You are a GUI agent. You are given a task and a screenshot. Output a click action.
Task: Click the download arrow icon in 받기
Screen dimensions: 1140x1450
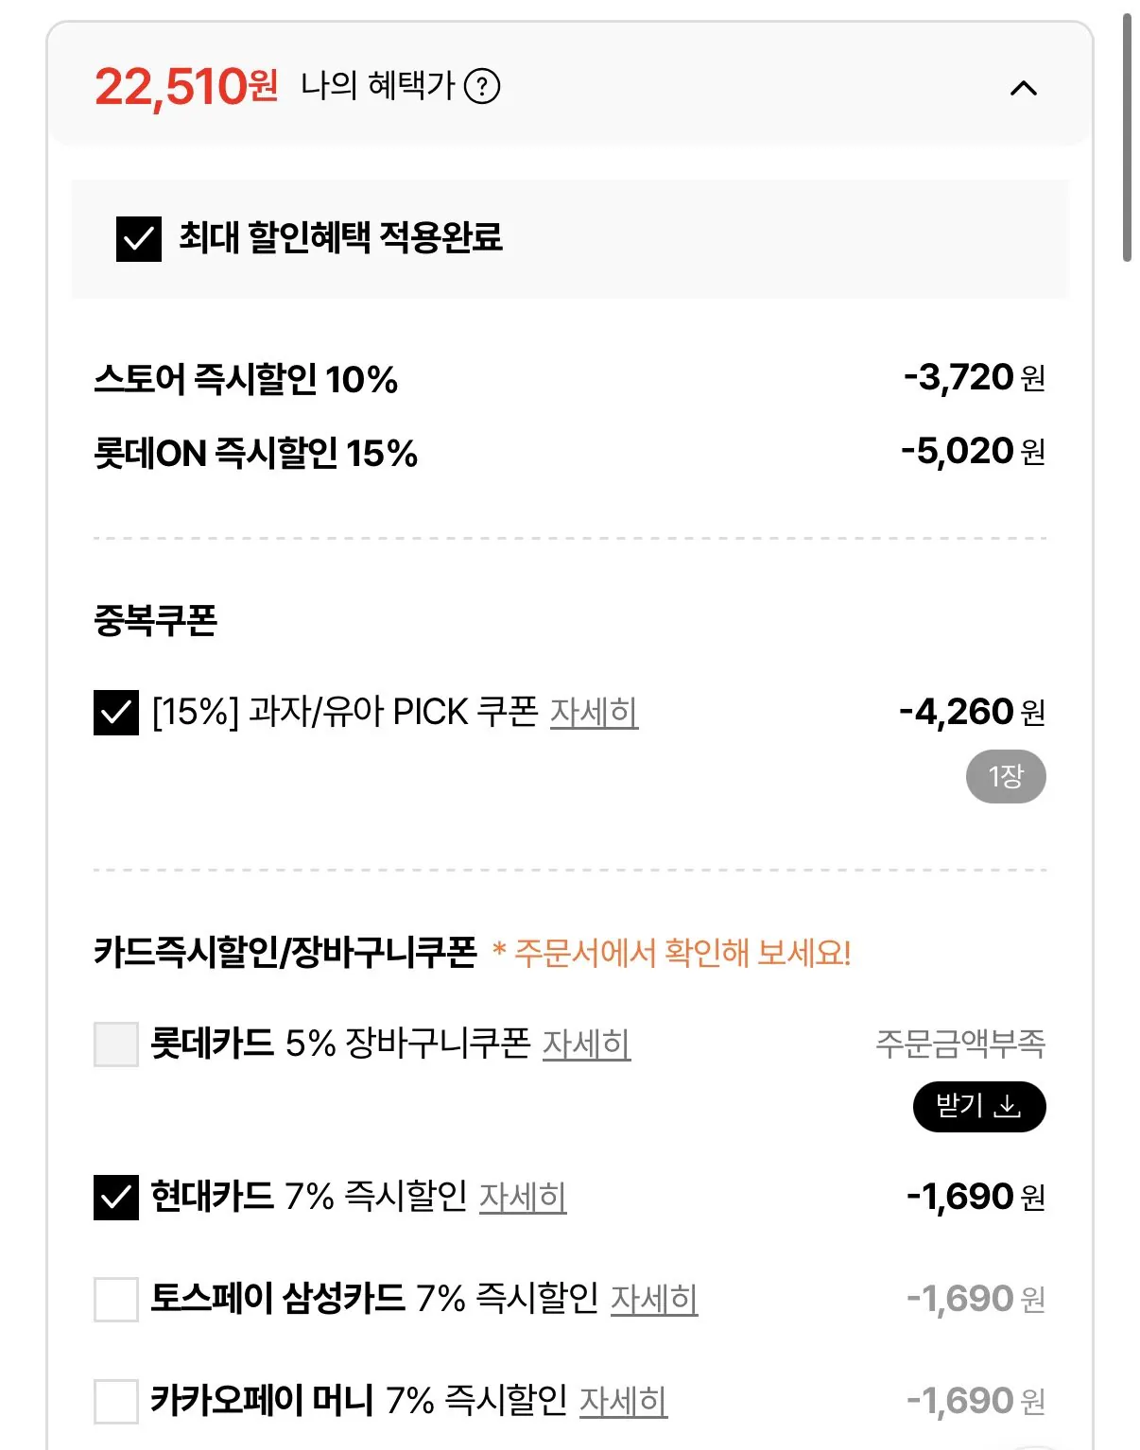point(1009,1106)
